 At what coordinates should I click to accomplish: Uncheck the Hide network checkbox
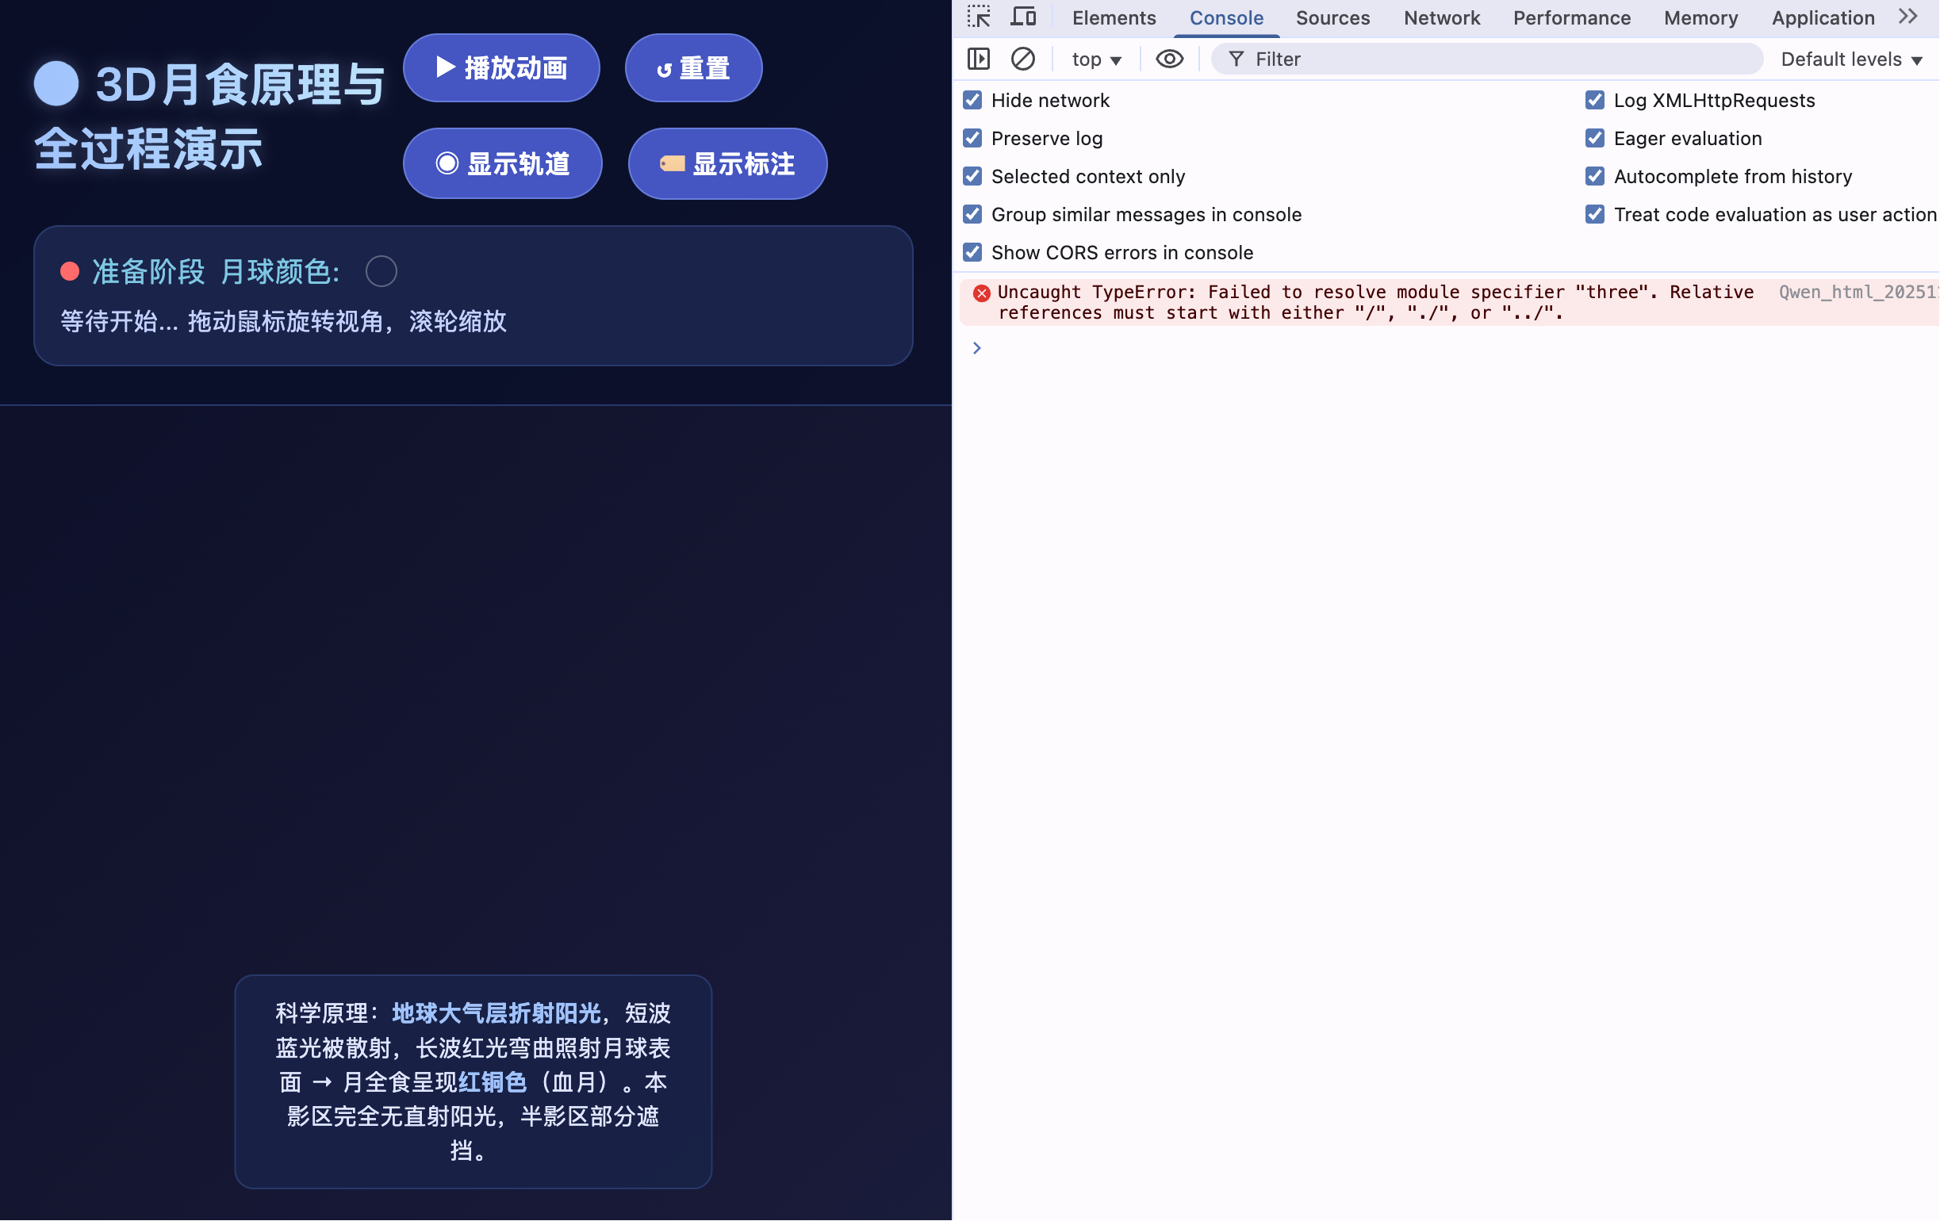click(x=972, y=100)
